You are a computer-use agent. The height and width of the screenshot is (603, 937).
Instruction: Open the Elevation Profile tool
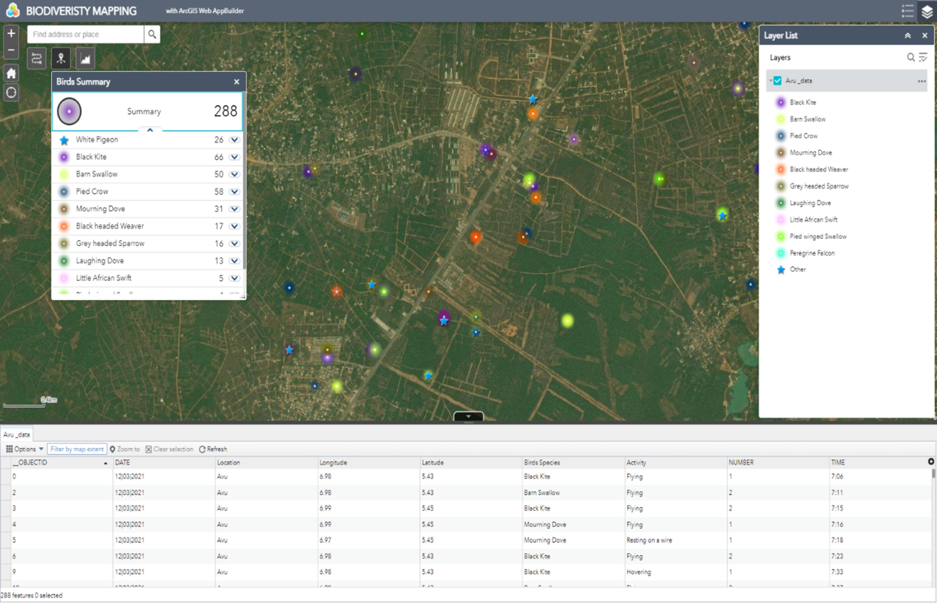85,58
